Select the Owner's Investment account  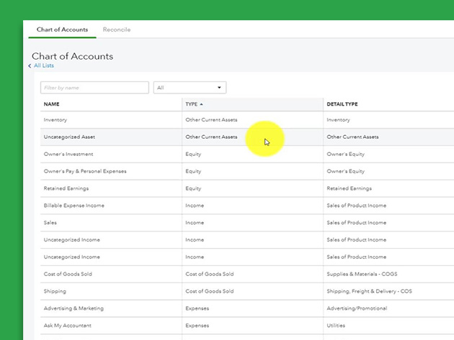point(68,154)
